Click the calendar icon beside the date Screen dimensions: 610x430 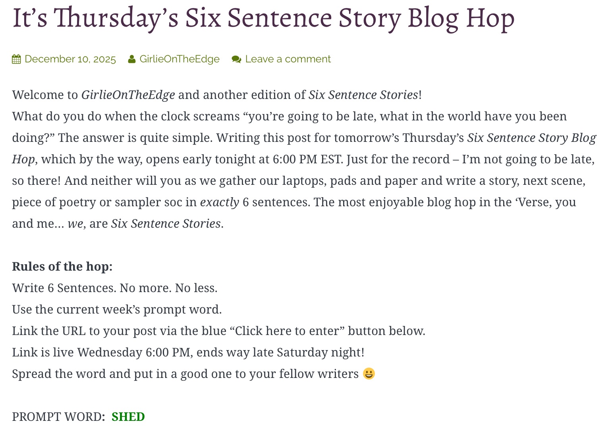(16, 59)
